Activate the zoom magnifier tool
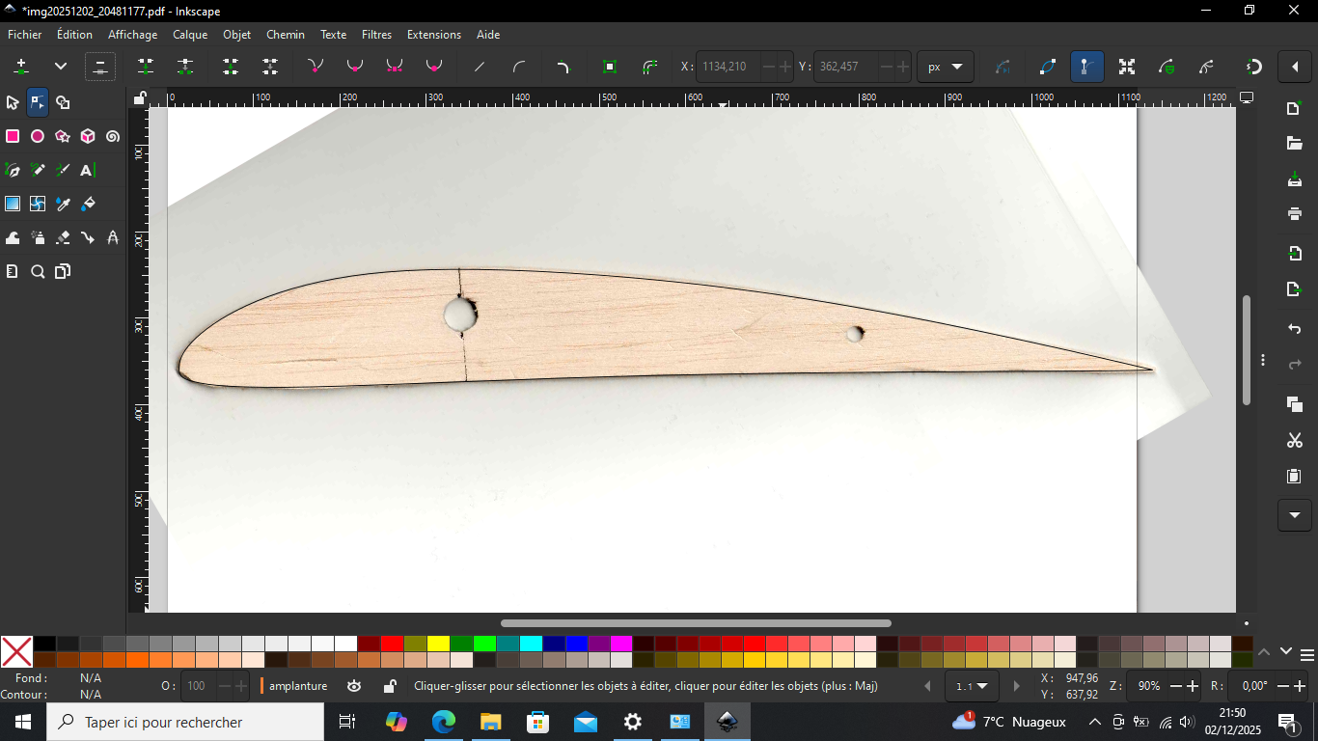The image size is (1318, 741). (x=38, y=271)
